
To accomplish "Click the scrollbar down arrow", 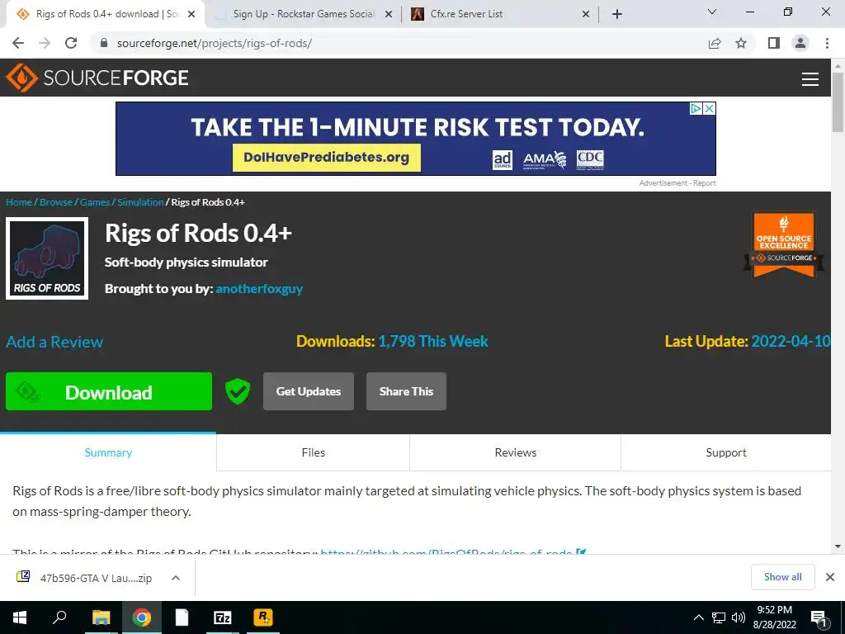I will point(838,546).
